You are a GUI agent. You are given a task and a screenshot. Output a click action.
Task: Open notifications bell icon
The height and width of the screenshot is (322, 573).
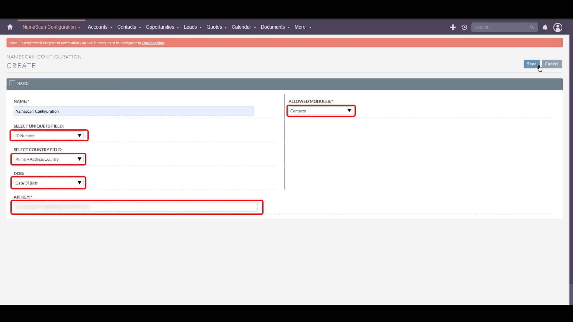click(545, 27)
